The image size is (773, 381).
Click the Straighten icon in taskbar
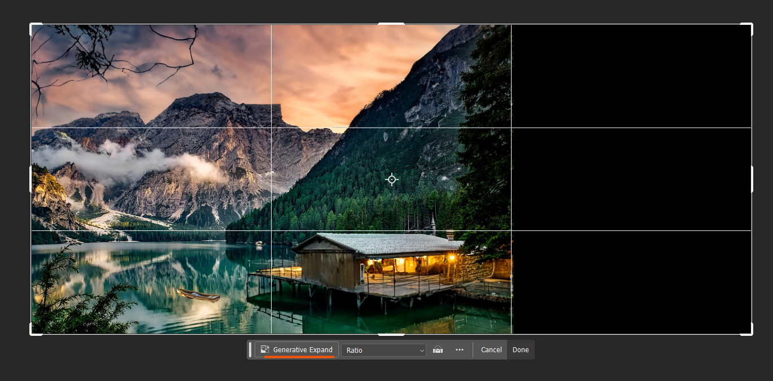pos(438,350)
